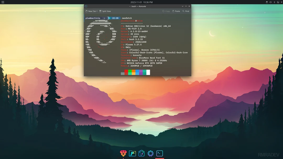
Task: Expand the New Tab dropdown arrow
Action: (97, 11)
